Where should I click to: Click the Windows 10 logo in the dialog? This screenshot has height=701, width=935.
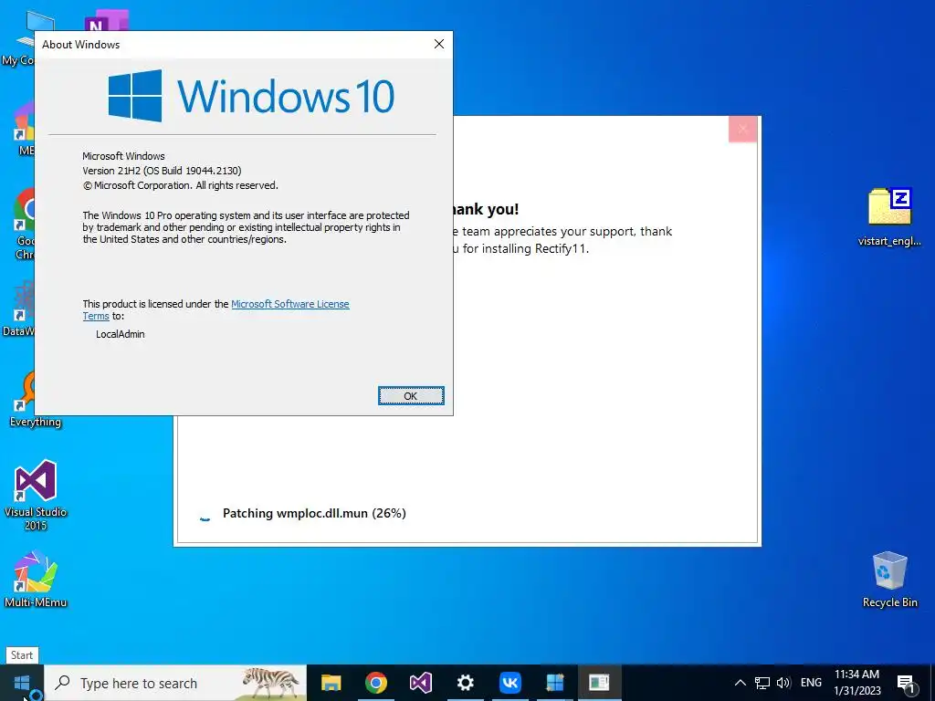coord(251,95)
